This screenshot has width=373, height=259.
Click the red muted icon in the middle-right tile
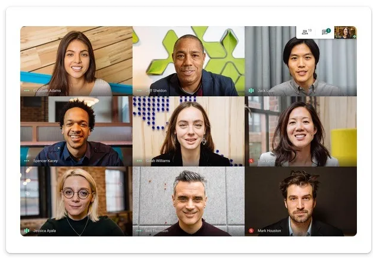[251, 161]
